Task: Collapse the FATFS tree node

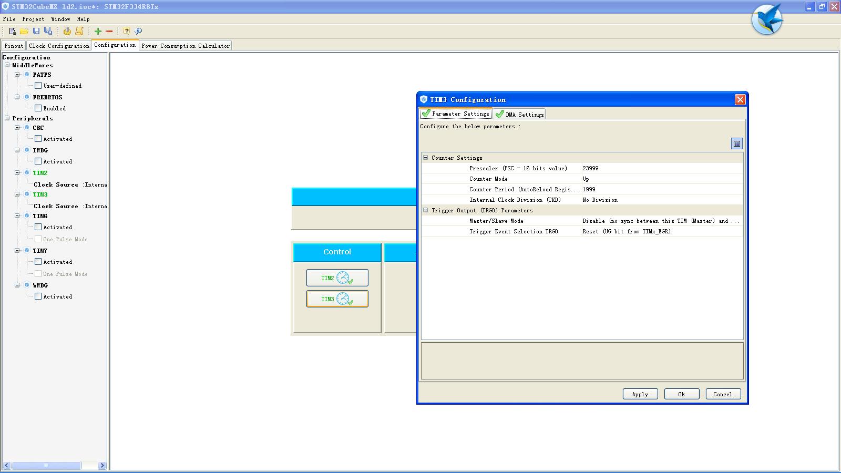Action: [17, 75]
